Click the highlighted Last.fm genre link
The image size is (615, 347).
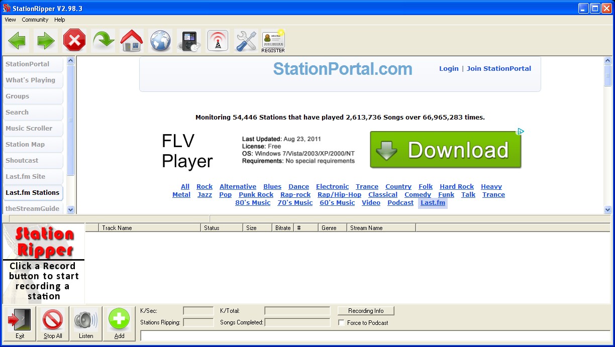[x=433, y=203]
